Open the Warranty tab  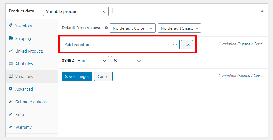coord(32,127)
